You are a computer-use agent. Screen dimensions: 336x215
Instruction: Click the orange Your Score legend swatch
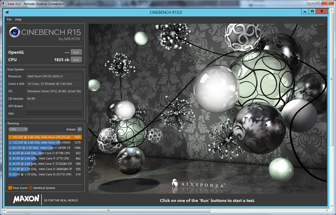click(x=10, y=188)
